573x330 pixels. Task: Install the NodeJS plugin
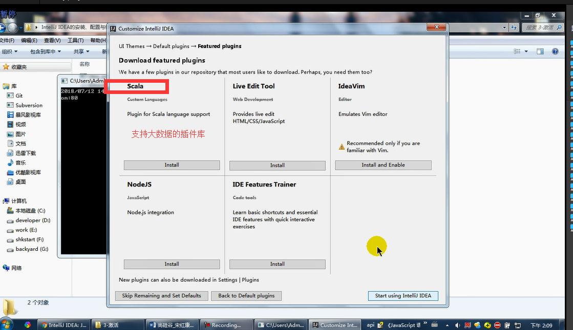point(172,264)
